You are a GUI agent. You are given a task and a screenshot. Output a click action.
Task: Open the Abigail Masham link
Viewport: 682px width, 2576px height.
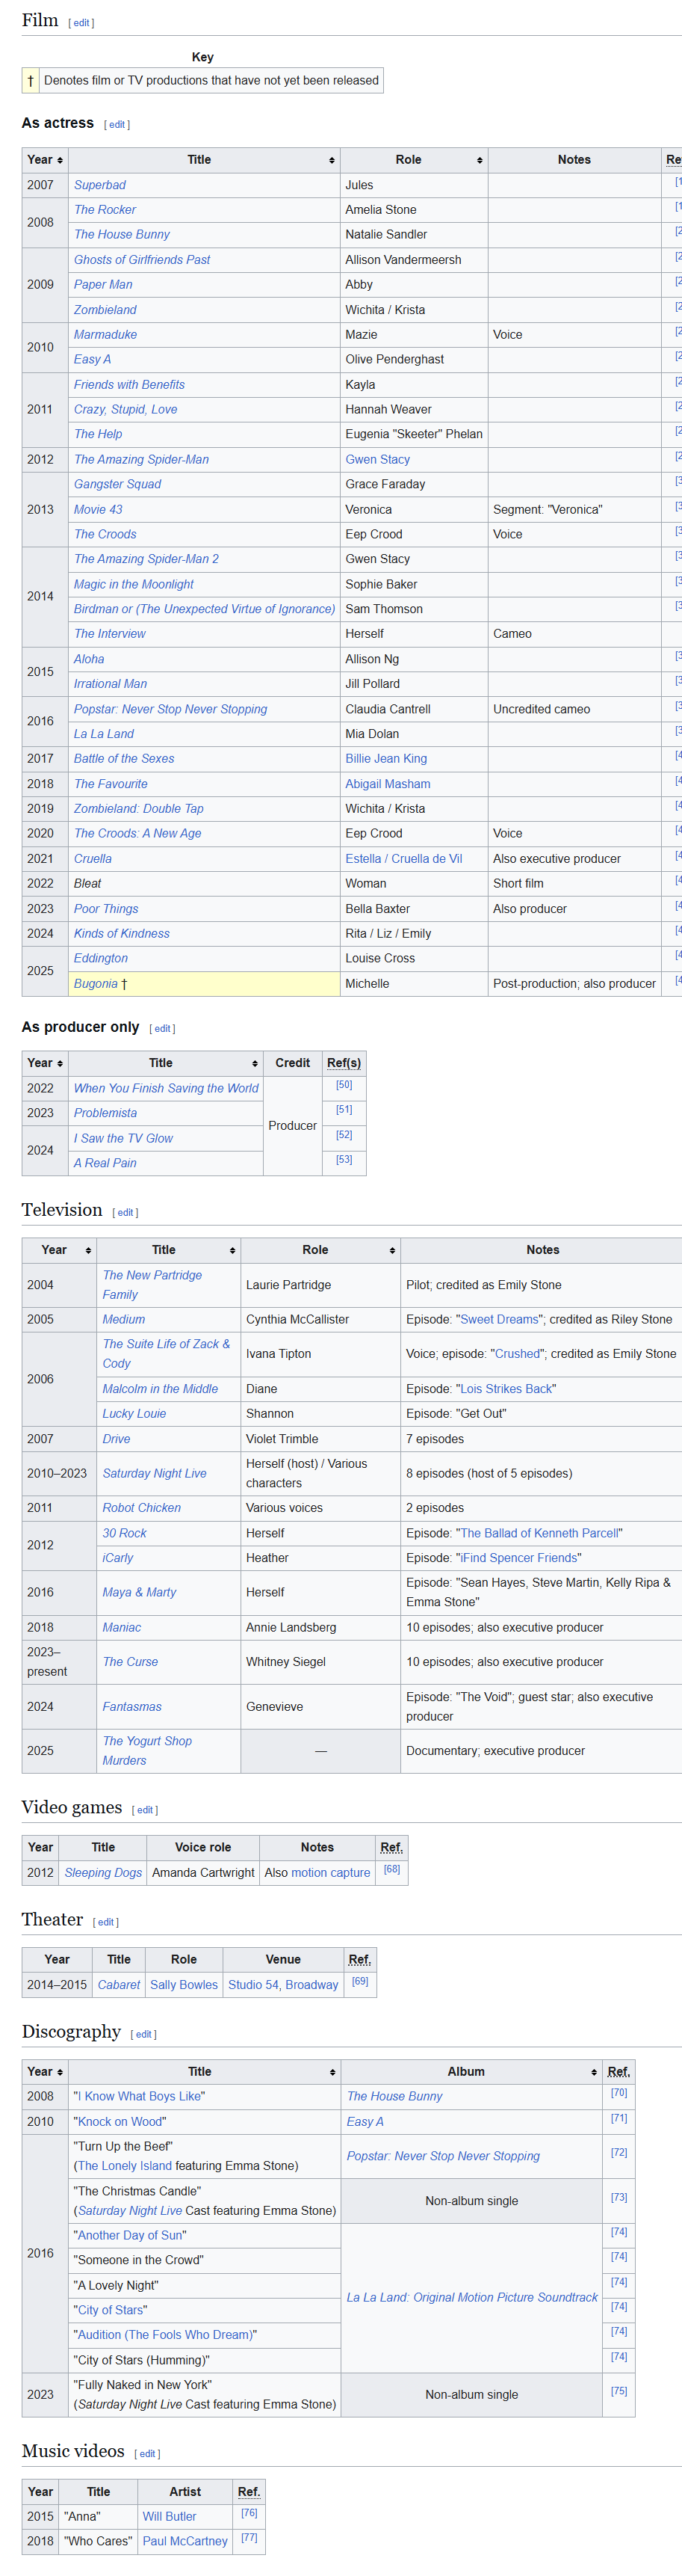click(388, 784)
